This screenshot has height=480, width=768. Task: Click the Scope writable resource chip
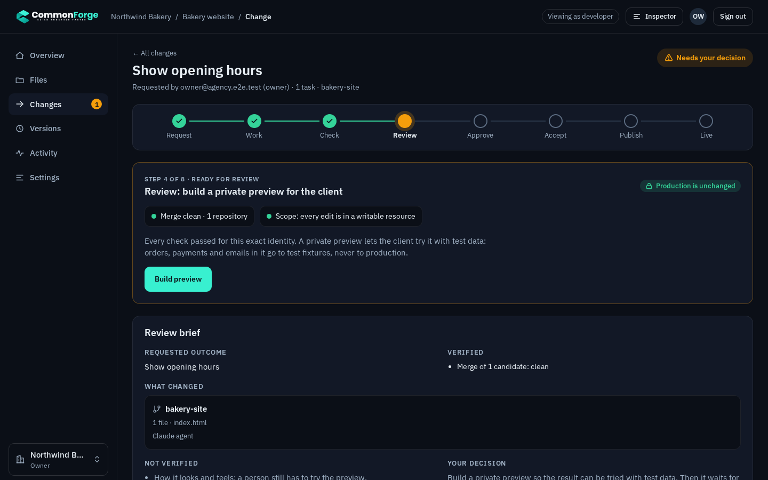coord(341,216)
